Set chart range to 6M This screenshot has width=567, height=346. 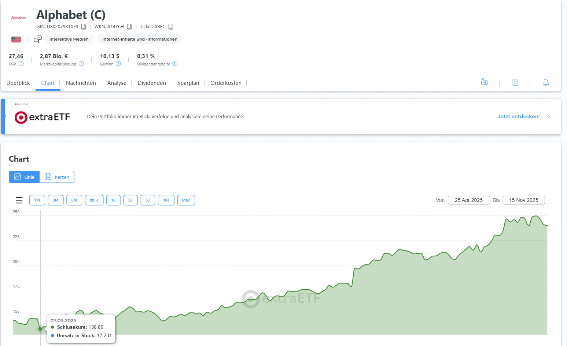(74, 200)
